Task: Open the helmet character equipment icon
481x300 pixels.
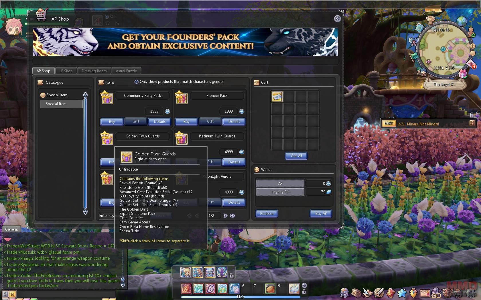Action: click(345, 293)
